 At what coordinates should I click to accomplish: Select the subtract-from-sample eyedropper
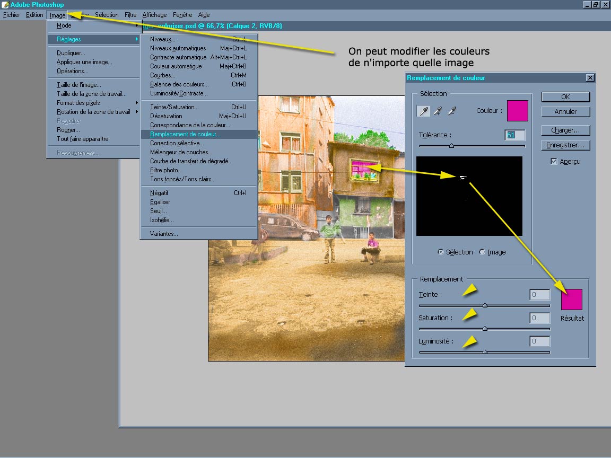[x=452, y=111]
